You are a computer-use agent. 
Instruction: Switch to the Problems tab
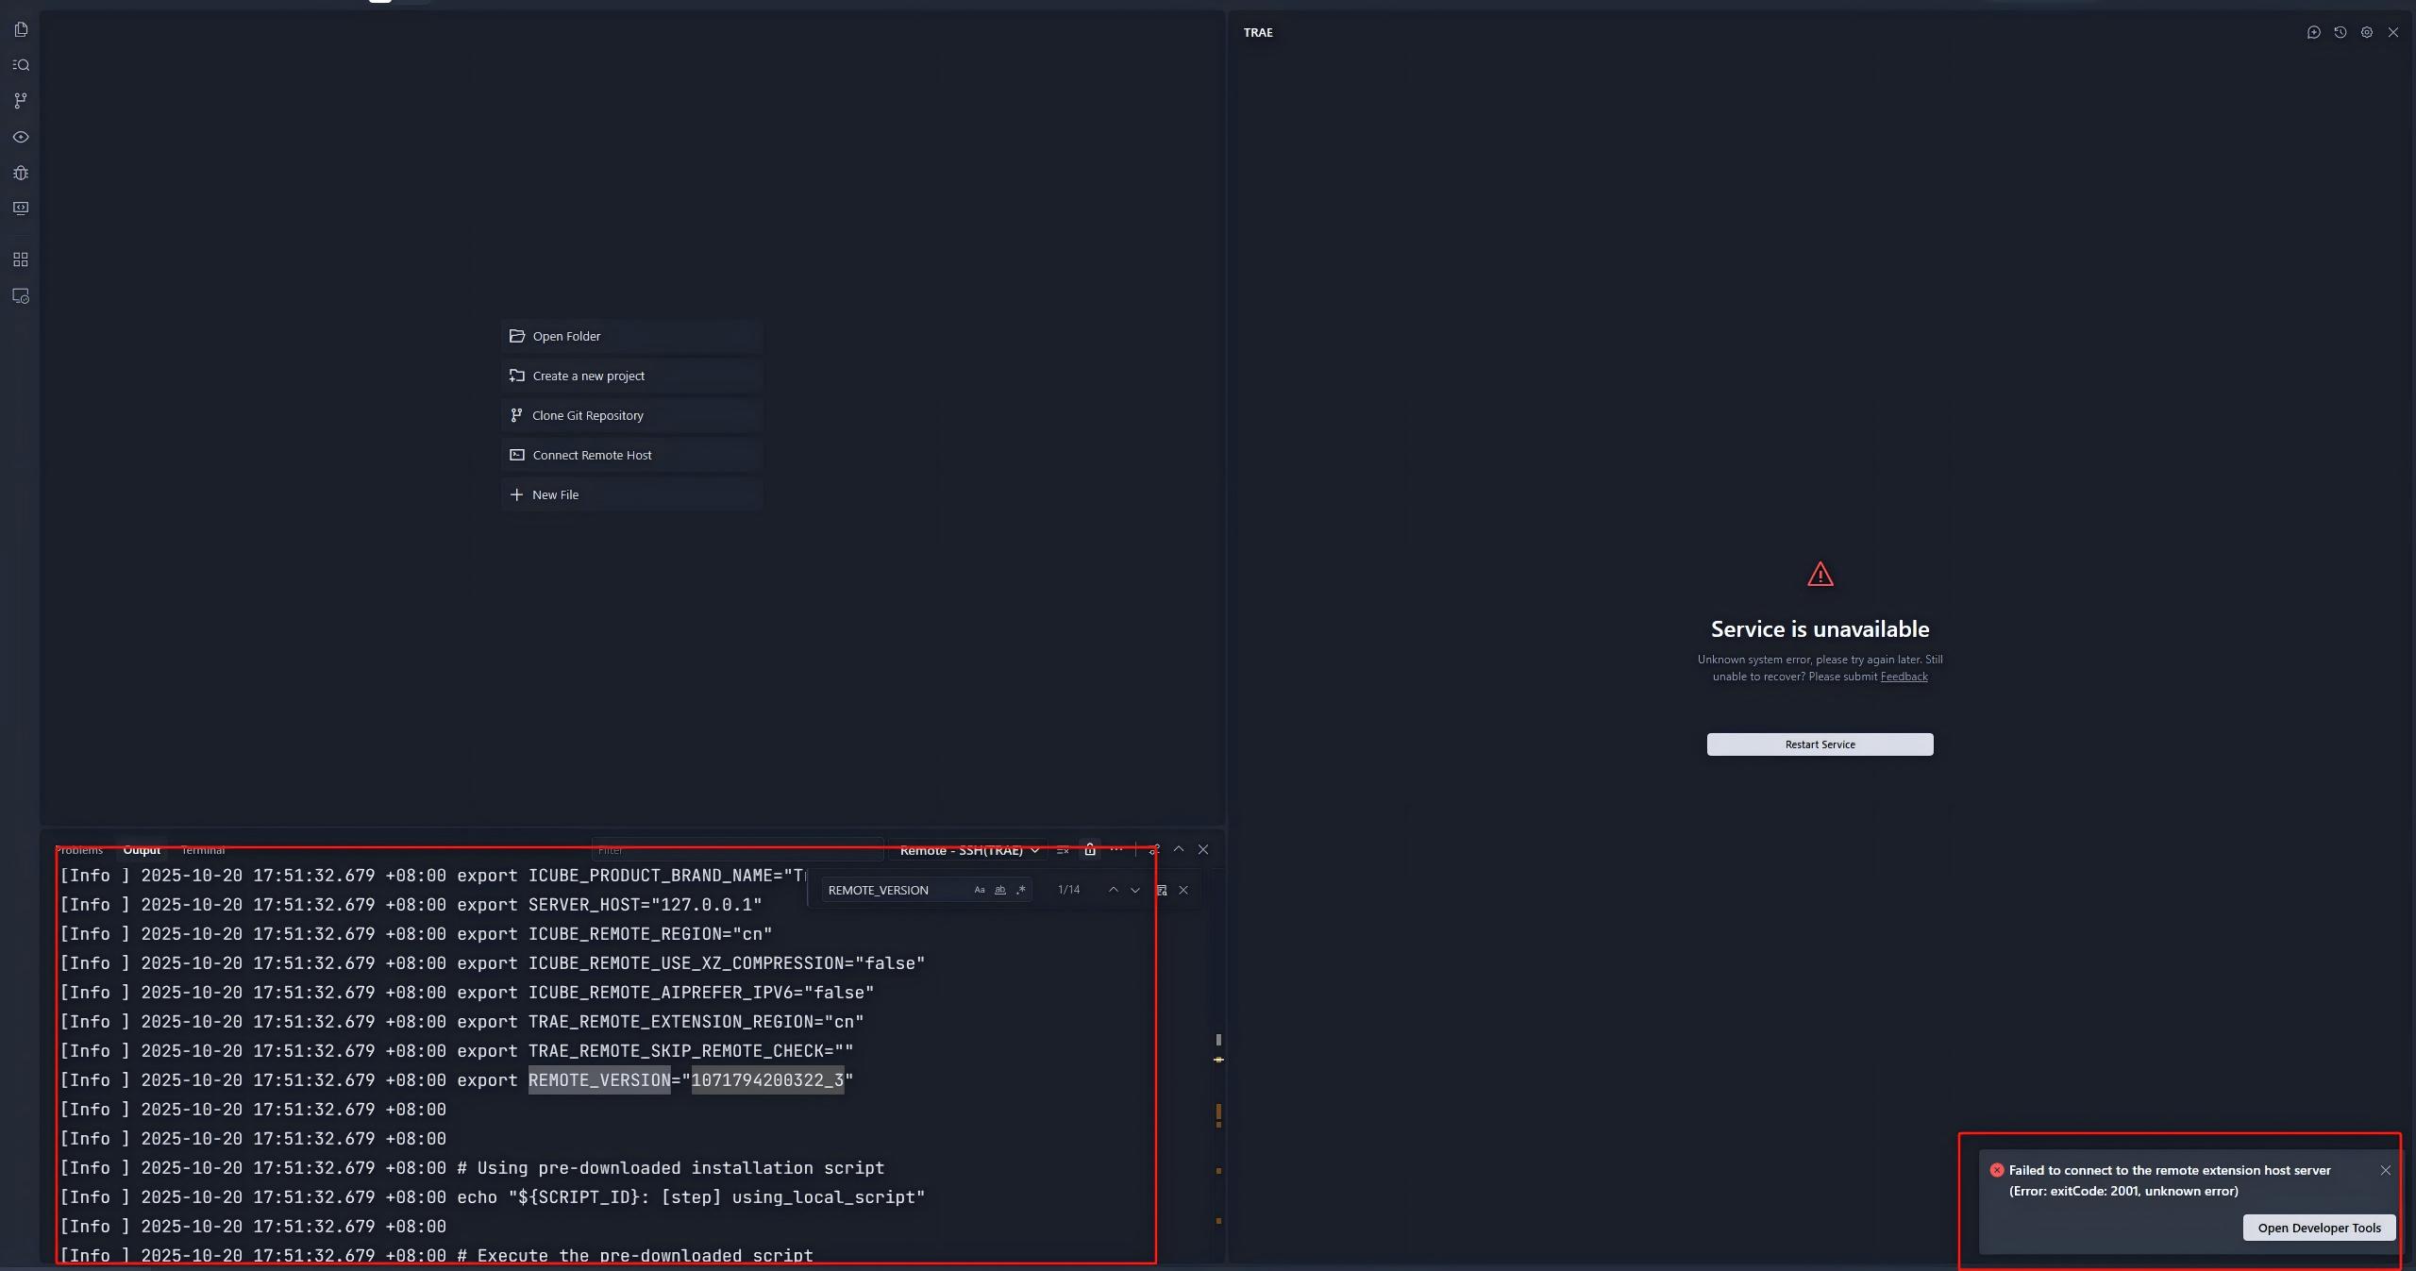point(80,850)
